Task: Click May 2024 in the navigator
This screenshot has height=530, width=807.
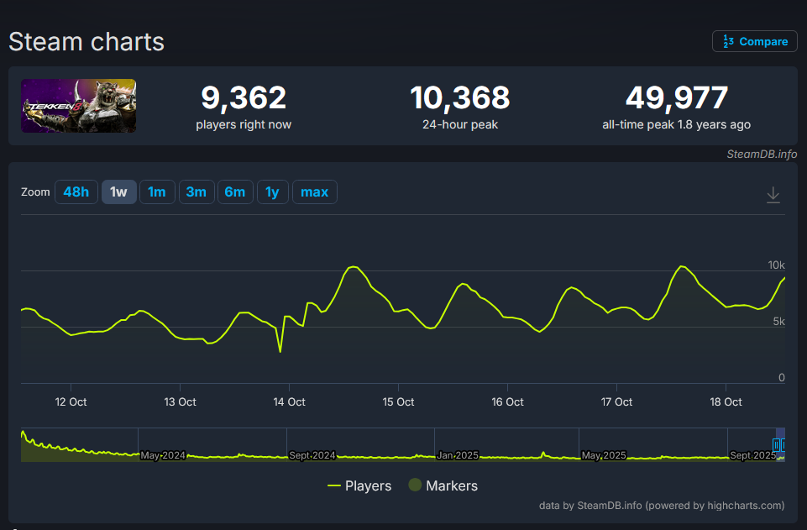Action: 163,455
